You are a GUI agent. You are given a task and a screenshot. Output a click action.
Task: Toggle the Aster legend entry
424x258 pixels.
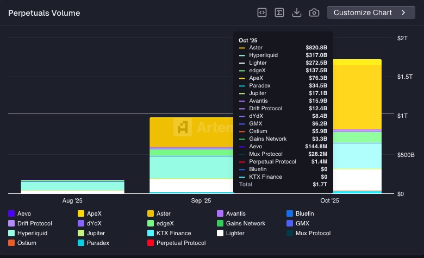point(163,213)
